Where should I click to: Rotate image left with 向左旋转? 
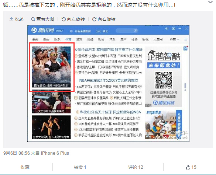click(73, 19)
